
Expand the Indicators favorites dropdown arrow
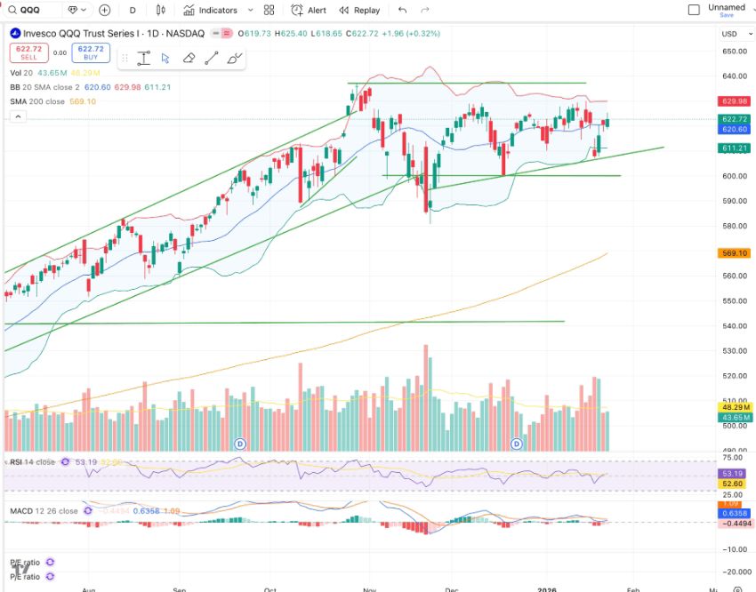tap(249, 11)
